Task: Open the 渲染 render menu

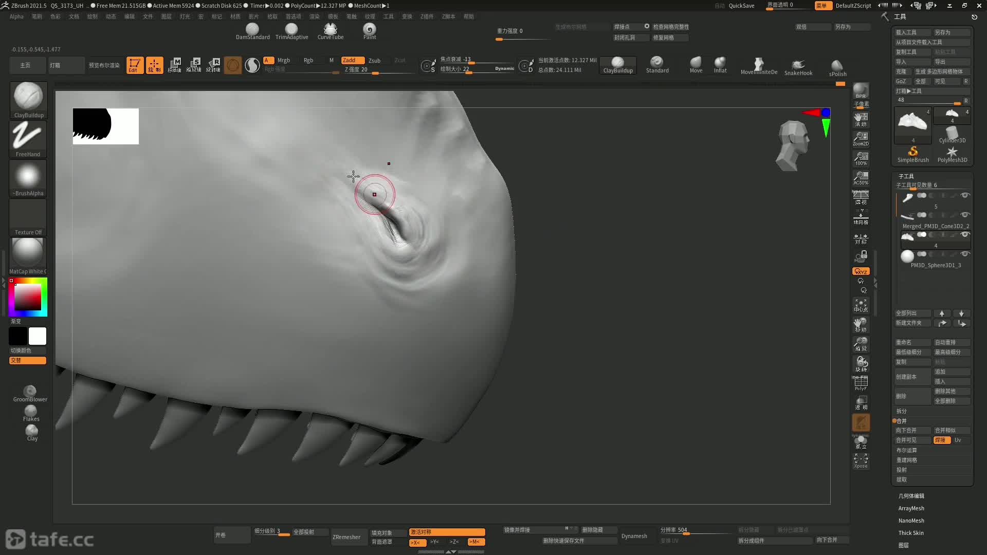Action: pos(315,16)
